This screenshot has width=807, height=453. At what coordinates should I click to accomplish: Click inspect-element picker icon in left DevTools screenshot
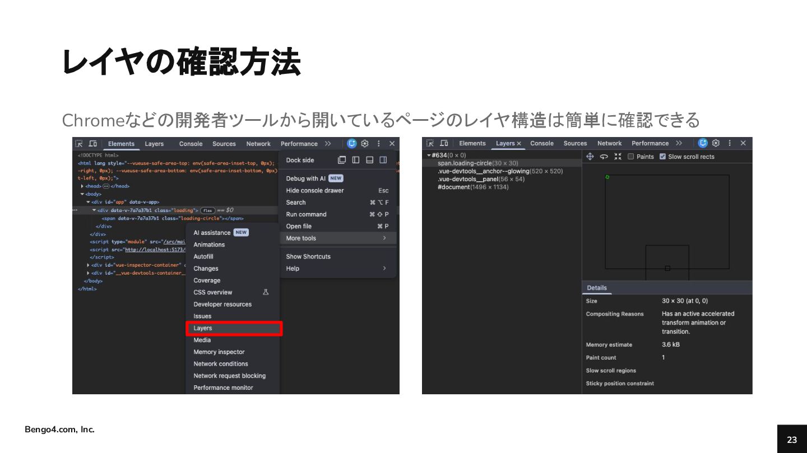(79, 144)
